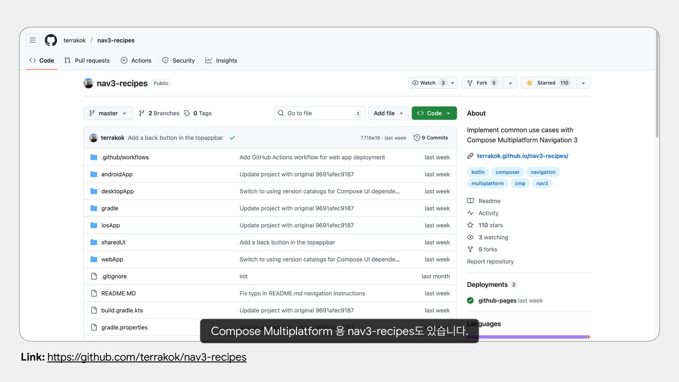Click the GitHub octocat logo
Viewport: 679px width, 382px height.
[51, 40]
